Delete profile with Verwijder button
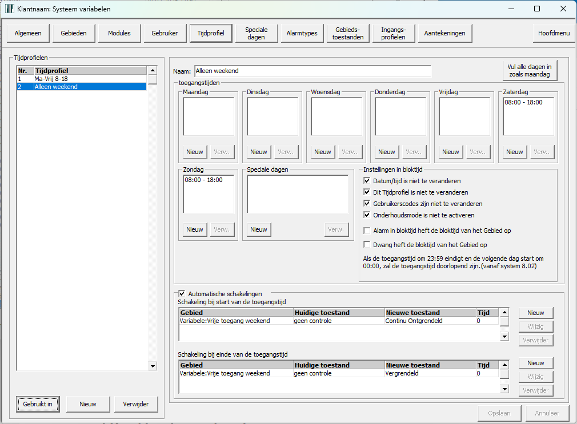The image size is (577, 424). [136, 404]
